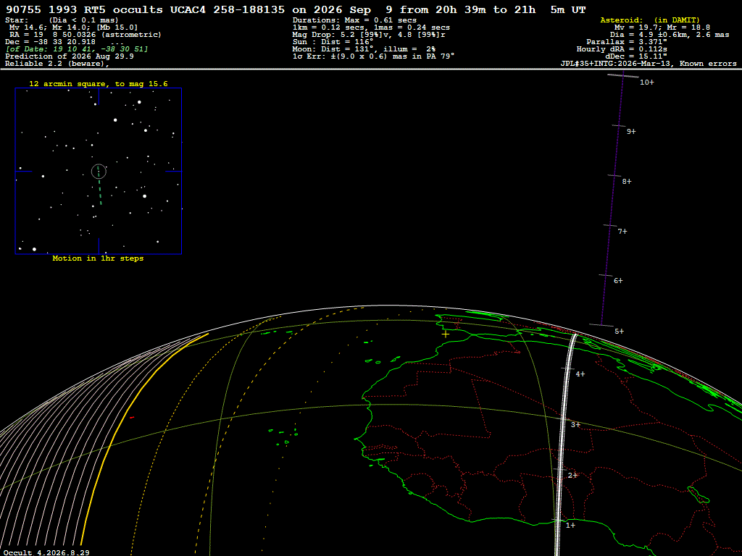This screenshot has width=742, height=556.
Task: Click the yellow plus marker near Morocco
Action: (x=446, y=334)
